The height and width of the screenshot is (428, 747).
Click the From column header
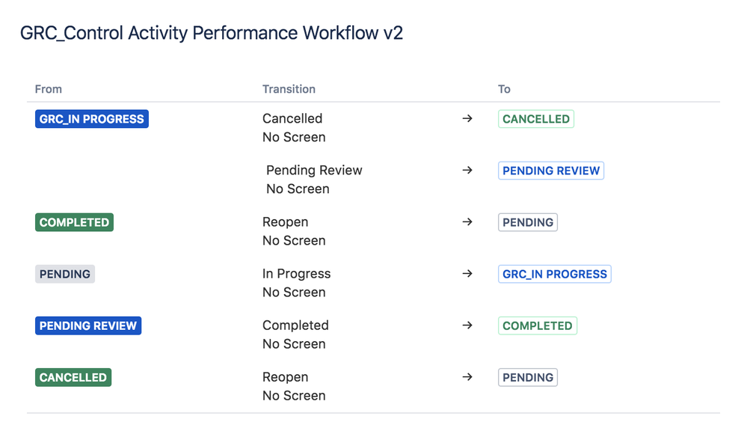point(49,89)
